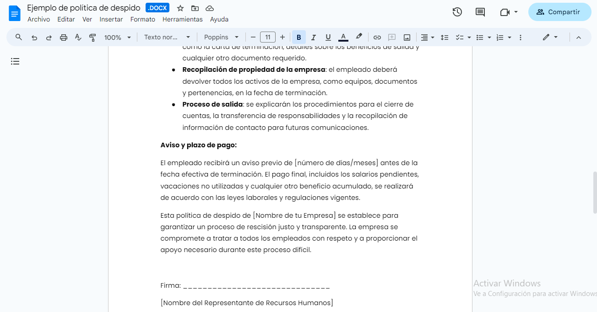This screenshot has width=597, height=312.
Task: Open the comments panel icon
Action: coord(480,12)
